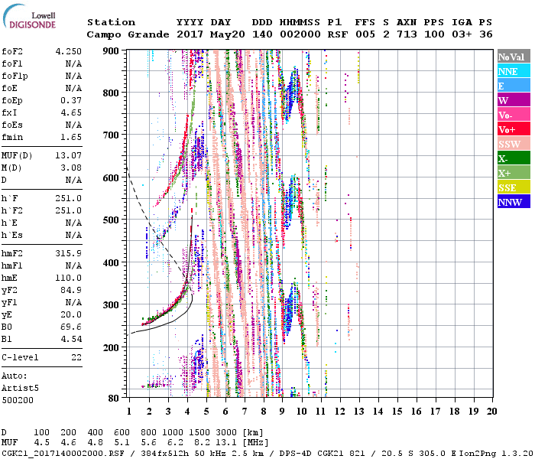Select the E blue legend swatch

point(514,85)
